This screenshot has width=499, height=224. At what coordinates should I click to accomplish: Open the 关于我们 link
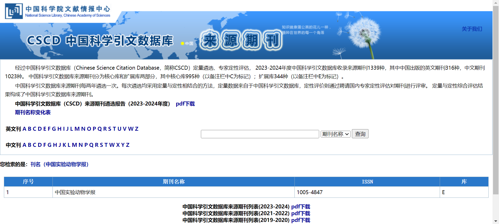(x=472, y=29)
